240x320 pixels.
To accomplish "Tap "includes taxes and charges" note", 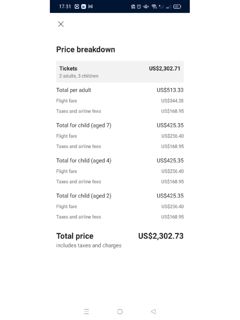I will [89, 246].
